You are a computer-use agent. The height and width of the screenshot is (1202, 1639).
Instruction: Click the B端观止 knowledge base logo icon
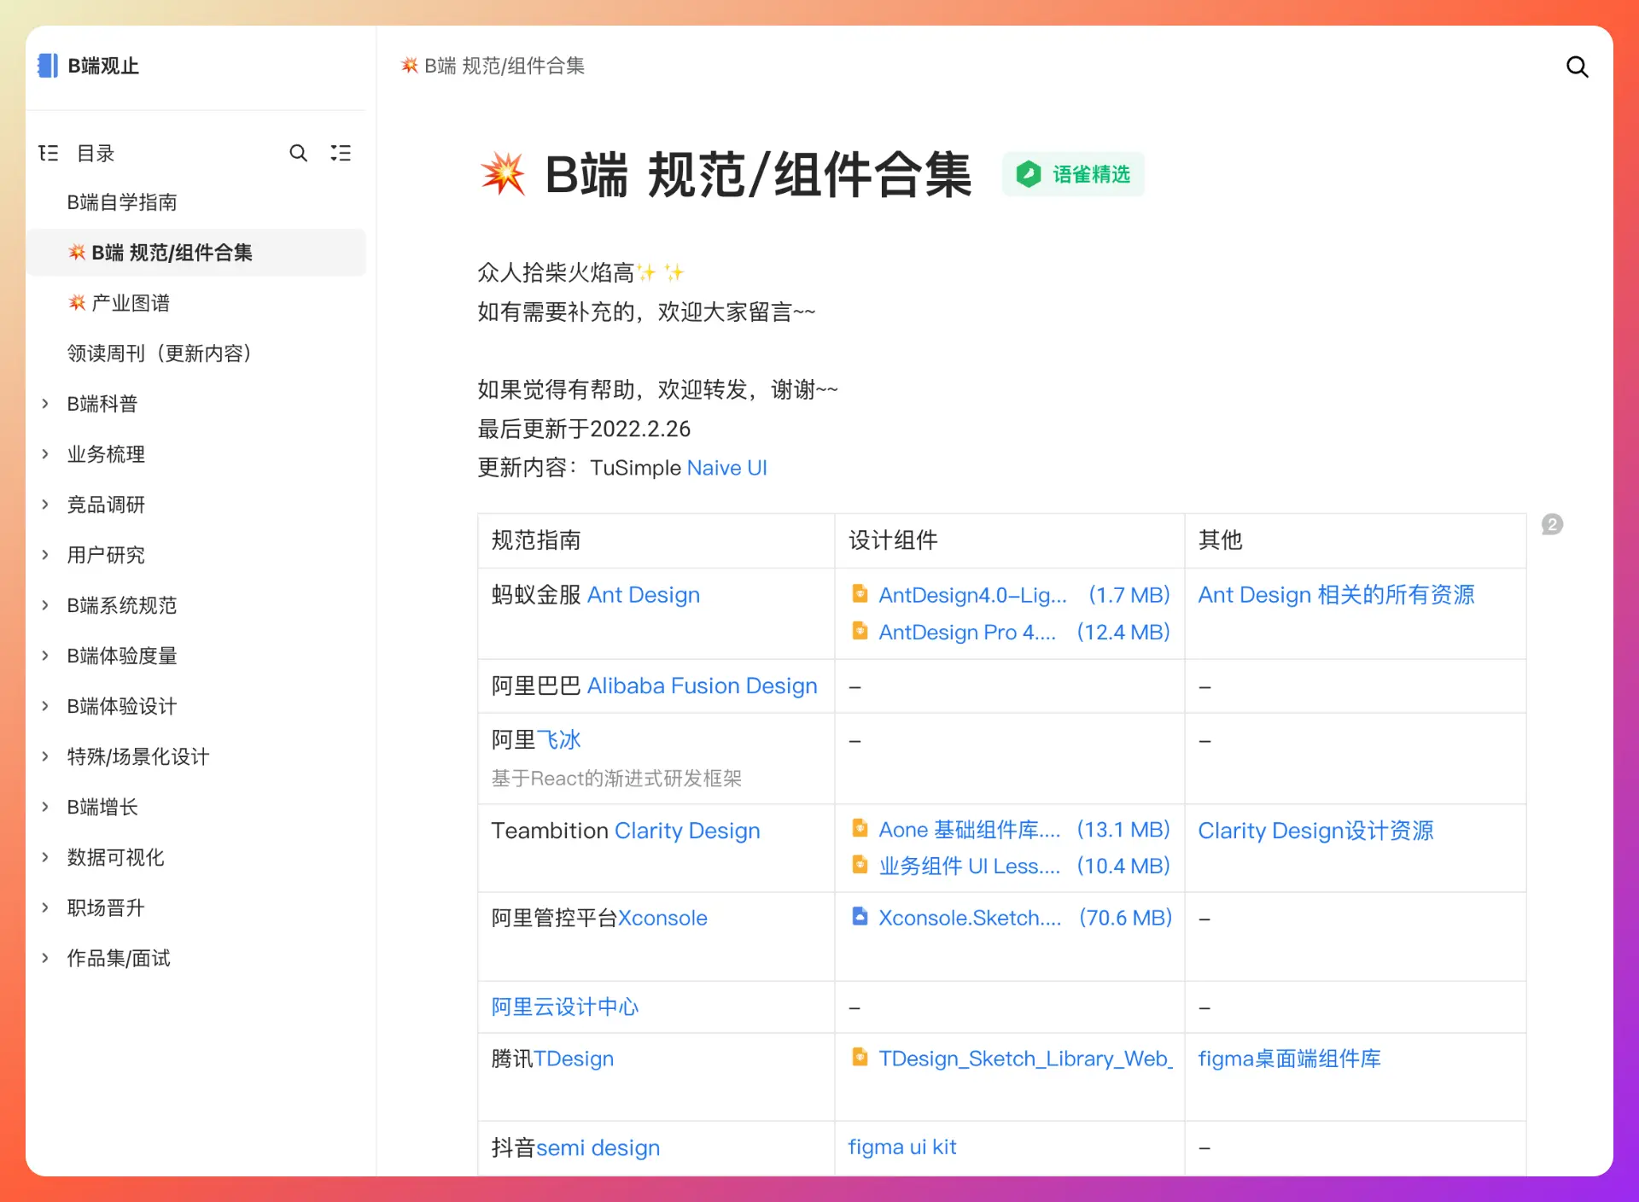coord(48,66)
